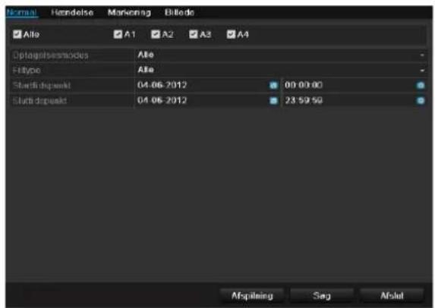Click the Afslut exit button
Image resolution: width=435 pixels, height=308 pixels.
click(x=392, y=296)
